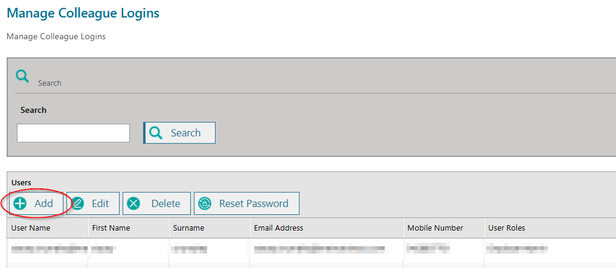Sort by Surname column header
The image size is (616, 268).
coord(188,228)
